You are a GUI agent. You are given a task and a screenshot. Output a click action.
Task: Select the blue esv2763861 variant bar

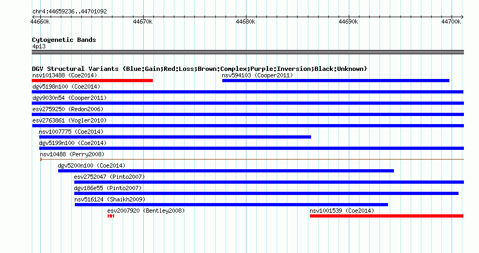coord(248,126)
